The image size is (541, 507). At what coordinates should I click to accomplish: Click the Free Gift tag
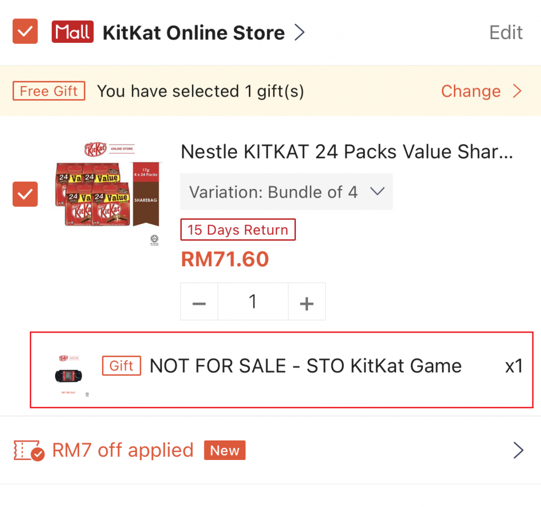click(x=49, y=91)
